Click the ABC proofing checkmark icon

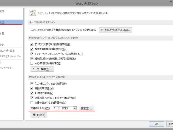tap(33, 13)
